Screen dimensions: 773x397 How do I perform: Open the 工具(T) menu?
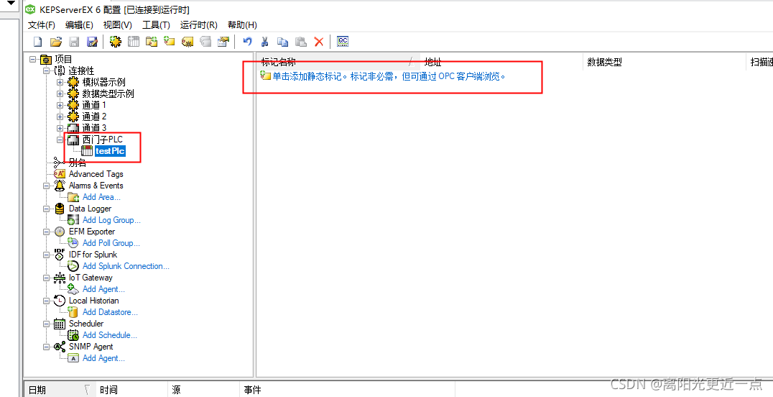point(157,25)
